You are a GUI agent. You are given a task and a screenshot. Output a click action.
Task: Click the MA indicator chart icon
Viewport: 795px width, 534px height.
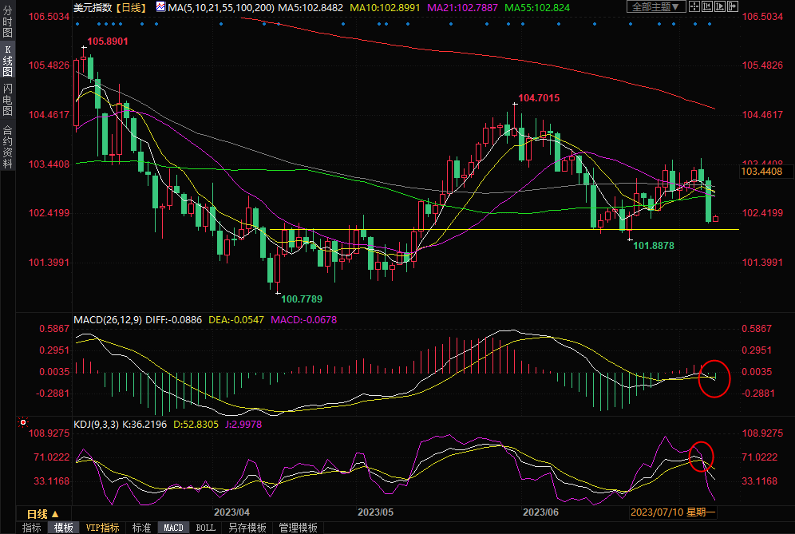160,7
